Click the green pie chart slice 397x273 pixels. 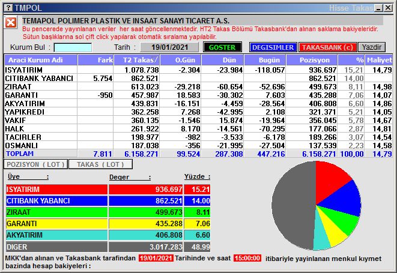tap(343, 220)
